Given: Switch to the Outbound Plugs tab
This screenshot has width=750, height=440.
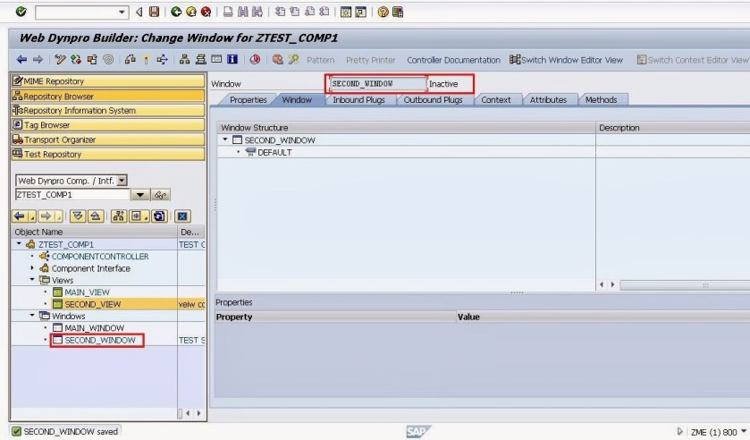Looking at the screenshot, I should click(x=433, y=99).
